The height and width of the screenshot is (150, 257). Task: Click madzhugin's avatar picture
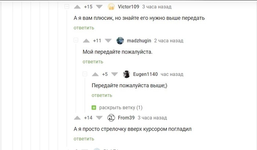[x=120, y=41]
